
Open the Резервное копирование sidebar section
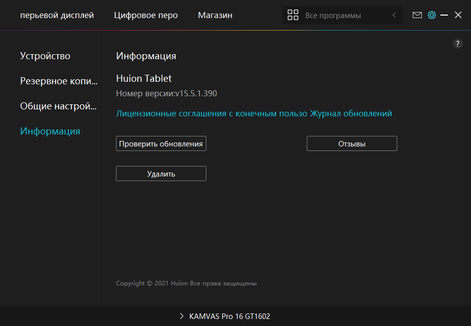pyautogui.click(x=58, y=81)
